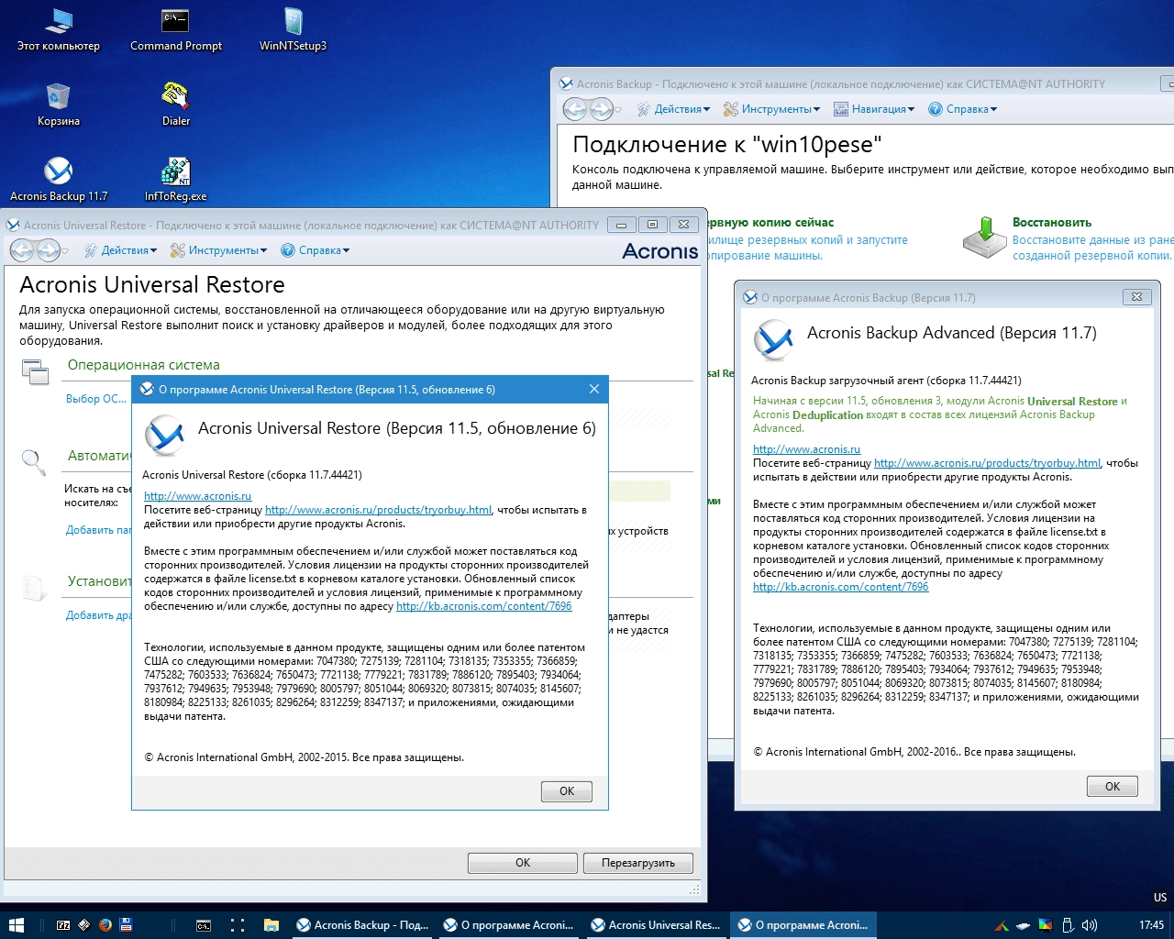This screenshot has height=939, width=1174.
Task: Expand history arrow beside Acronis Backup navigation buttons
Action: [619, 110]
